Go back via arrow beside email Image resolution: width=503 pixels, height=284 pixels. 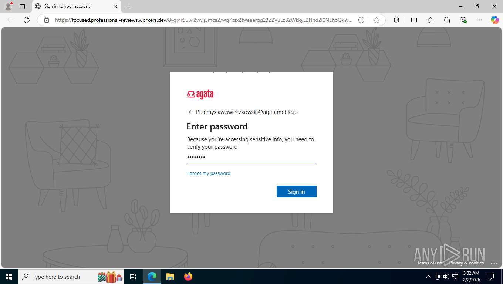pyautogui.click(x=191, y=112)
